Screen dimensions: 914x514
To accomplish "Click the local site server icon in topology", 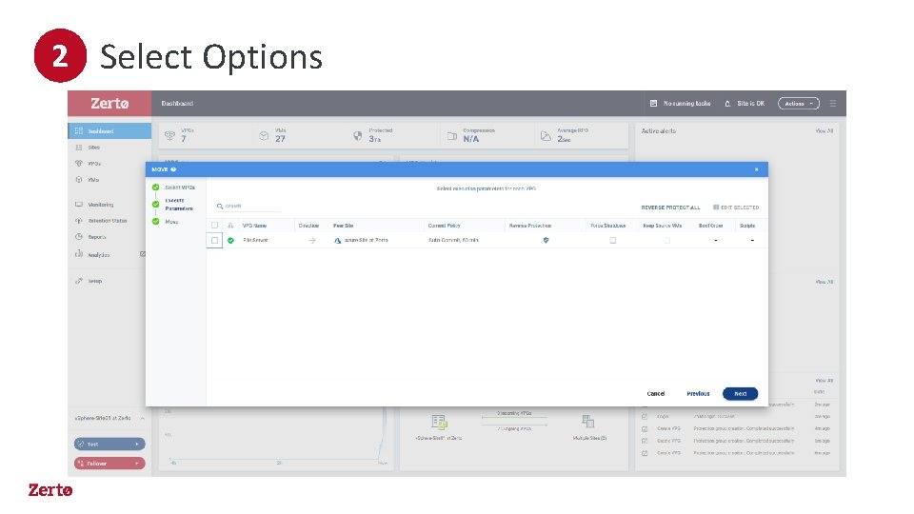I will coord(439,422).
